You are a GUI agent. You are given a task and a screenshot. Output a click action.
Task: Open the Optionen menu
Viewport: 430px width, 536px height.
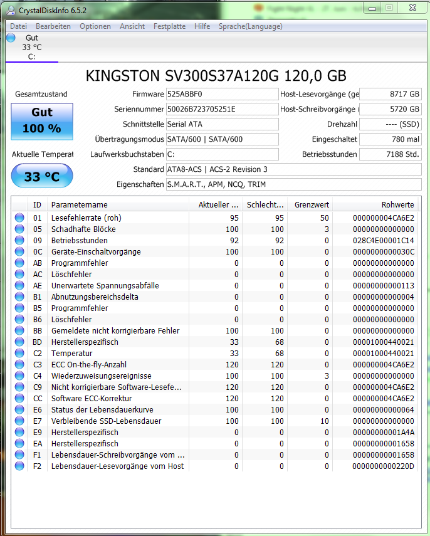[x=95, y=26]
